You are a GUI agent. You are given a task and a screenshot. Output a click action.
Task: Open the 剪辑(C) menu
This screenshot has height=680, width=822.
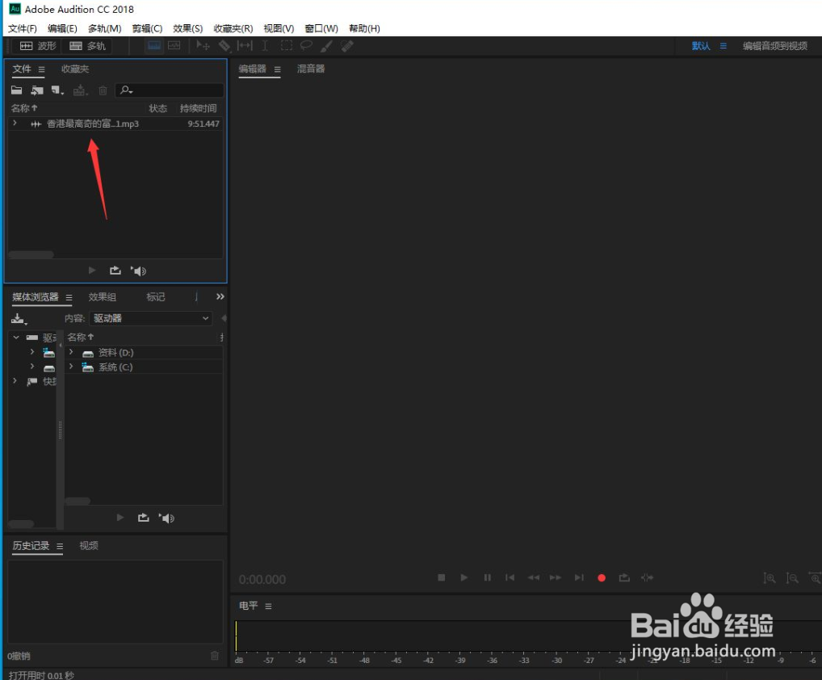pos(147,28)
